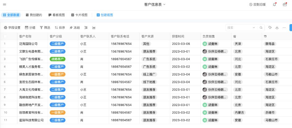Viewport: 292px width, 128px height.
Task: Switch to the 我创建的 view tab
Action: coord(34,15)
